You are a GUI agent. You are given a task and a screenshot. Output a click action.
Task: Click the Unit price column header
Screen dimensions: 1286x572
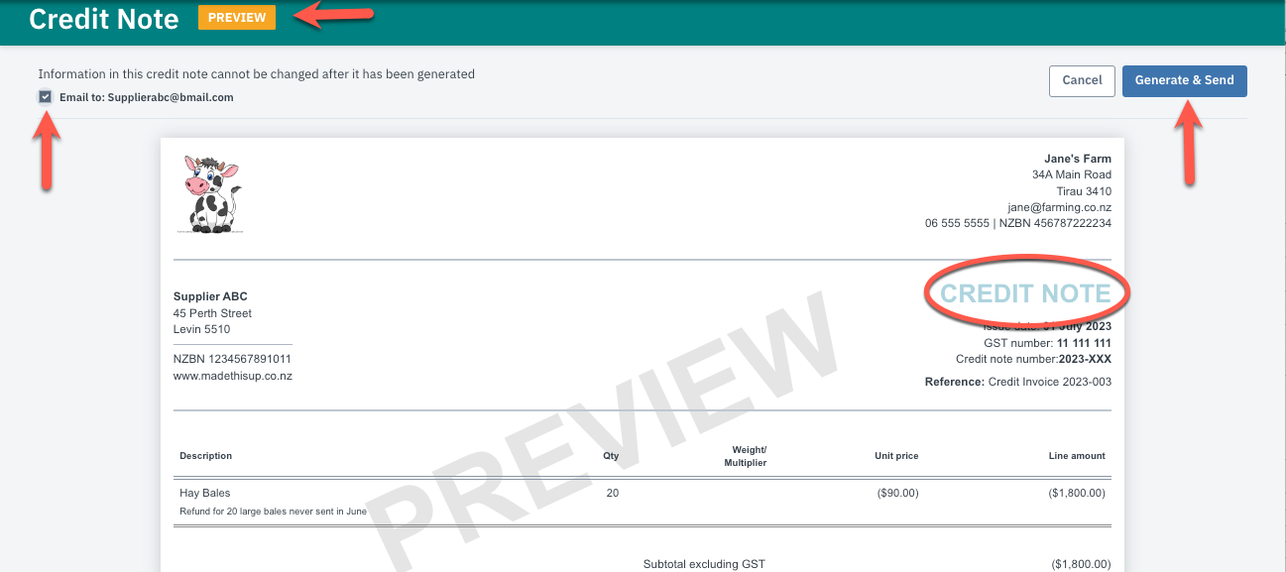point(895,456)
